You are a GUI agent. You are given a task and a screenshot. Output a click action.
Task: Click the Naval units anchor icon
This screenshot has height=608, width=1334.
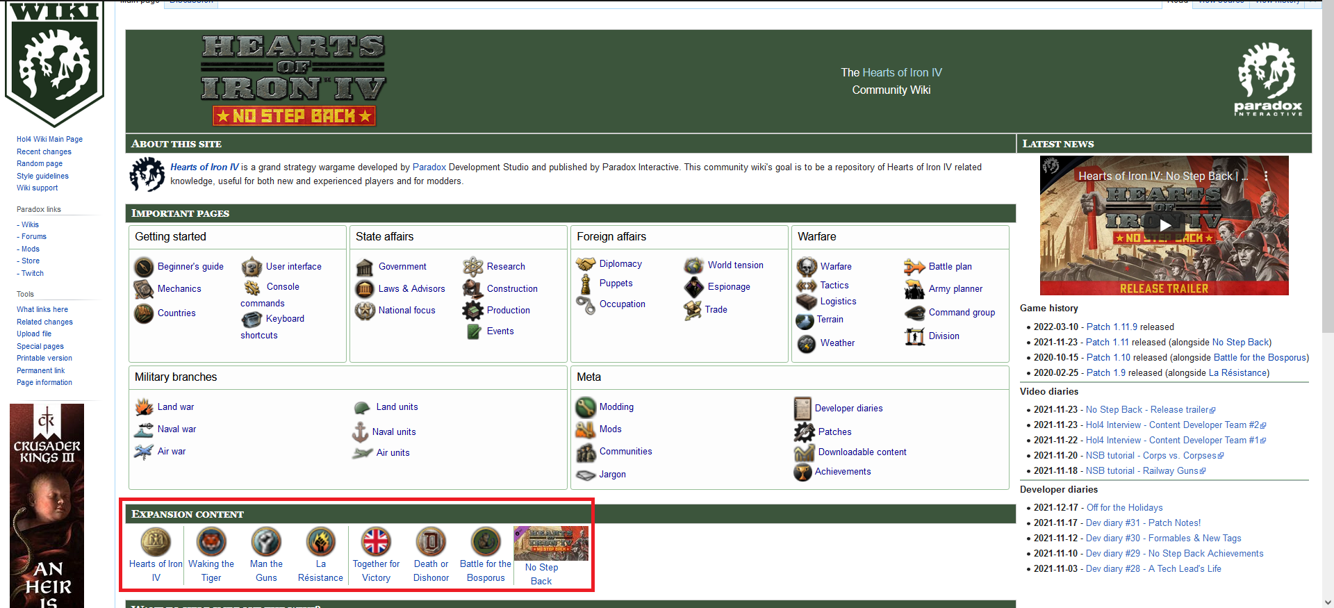360,432
